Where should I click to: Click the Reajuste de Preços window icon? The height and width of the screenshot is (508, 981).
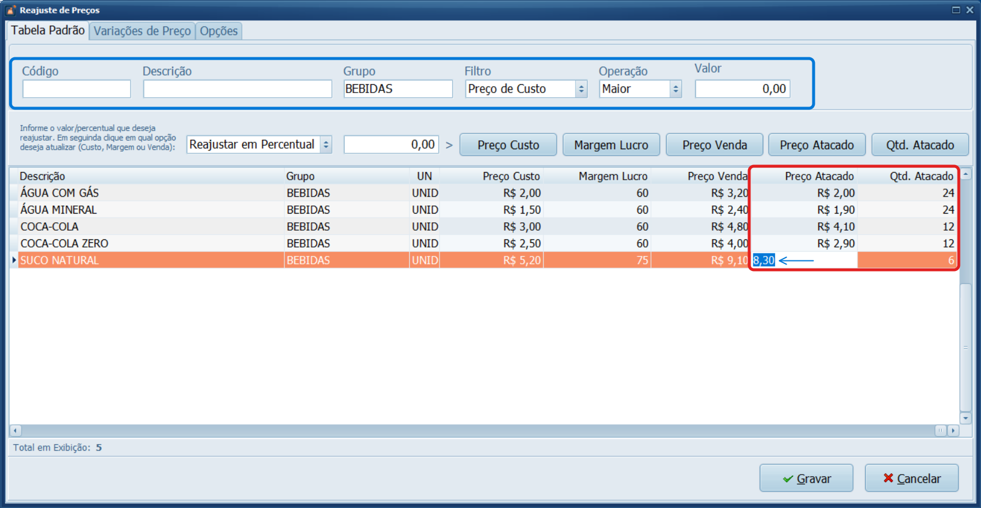11,10
